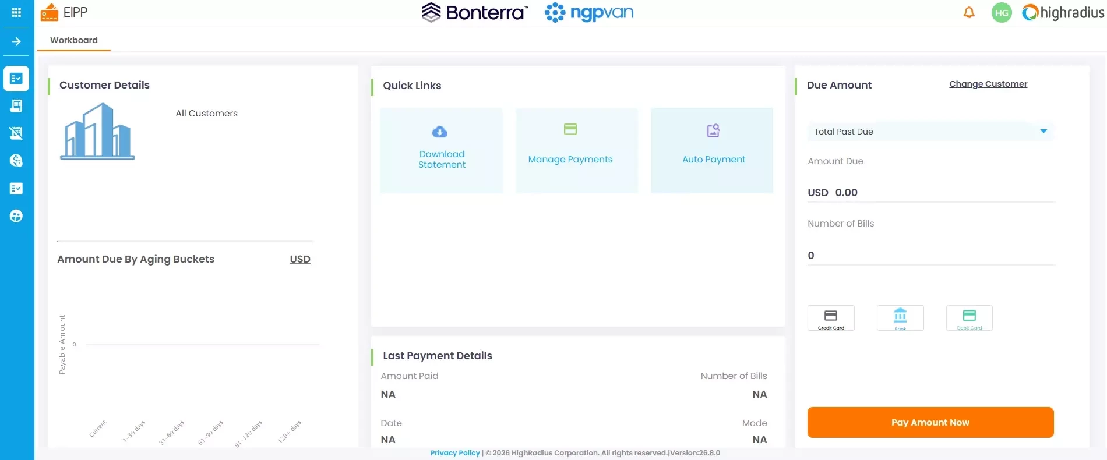The height and width of the screenshot is (460, 1107).
Task: Switch to the Workboard tab
Action: (x=74, y=40)
